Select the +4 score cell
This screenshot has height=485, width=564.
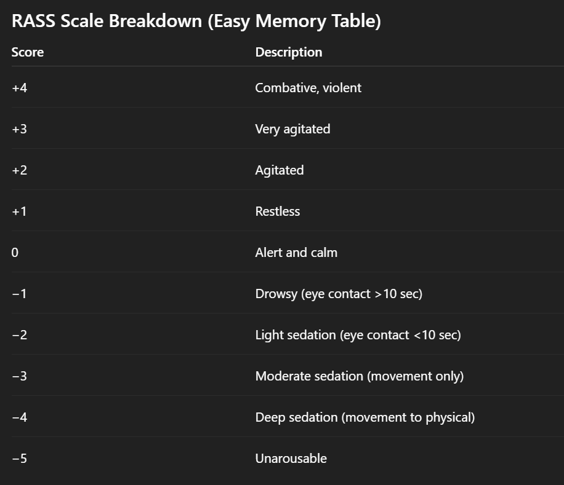[x=20, y=88]
